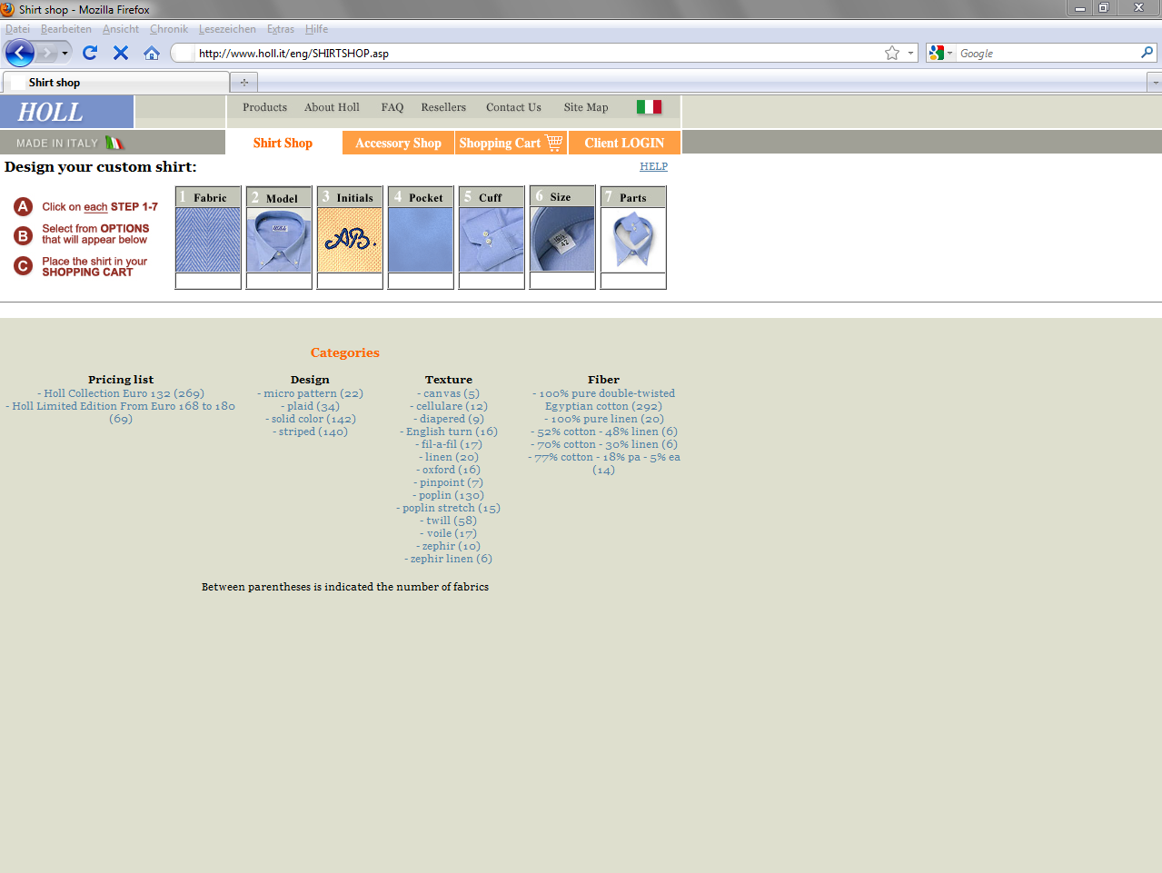Open the URL bar history dropdown arrow
1162x873 pixels.
tap(910, 53)
